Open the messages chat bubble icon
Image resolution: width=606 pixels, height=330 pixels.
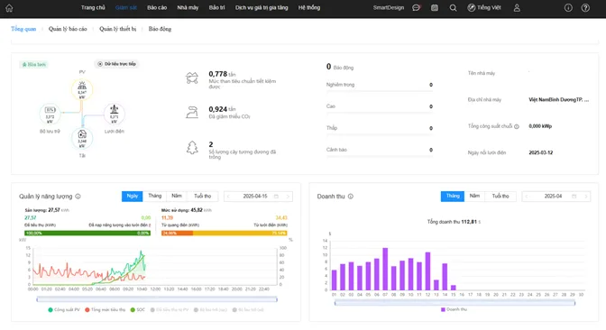click(417, 8)
